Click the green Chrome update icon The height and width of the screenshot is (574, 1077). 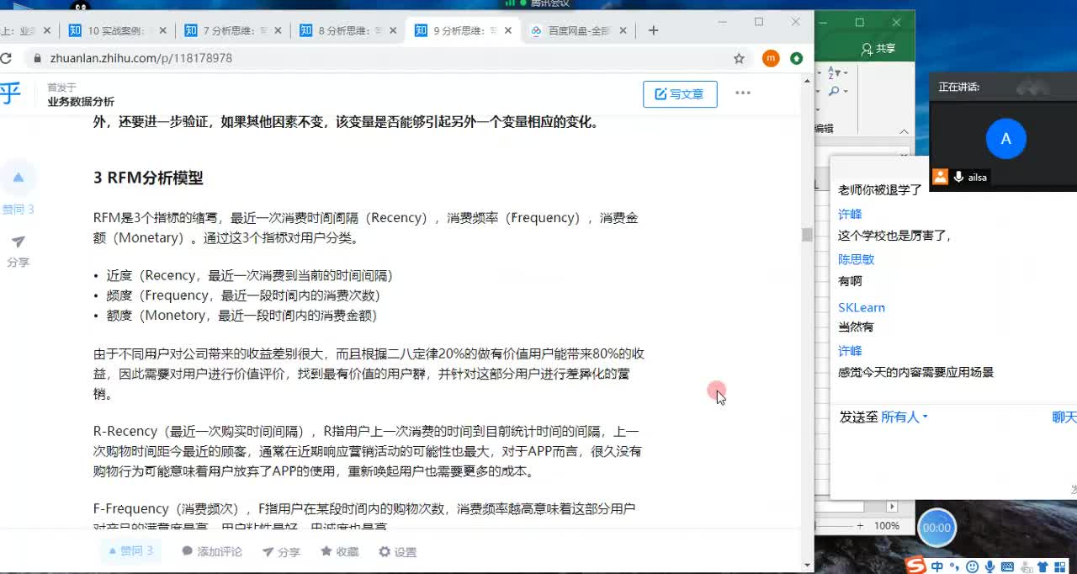(x=796, y=58)
